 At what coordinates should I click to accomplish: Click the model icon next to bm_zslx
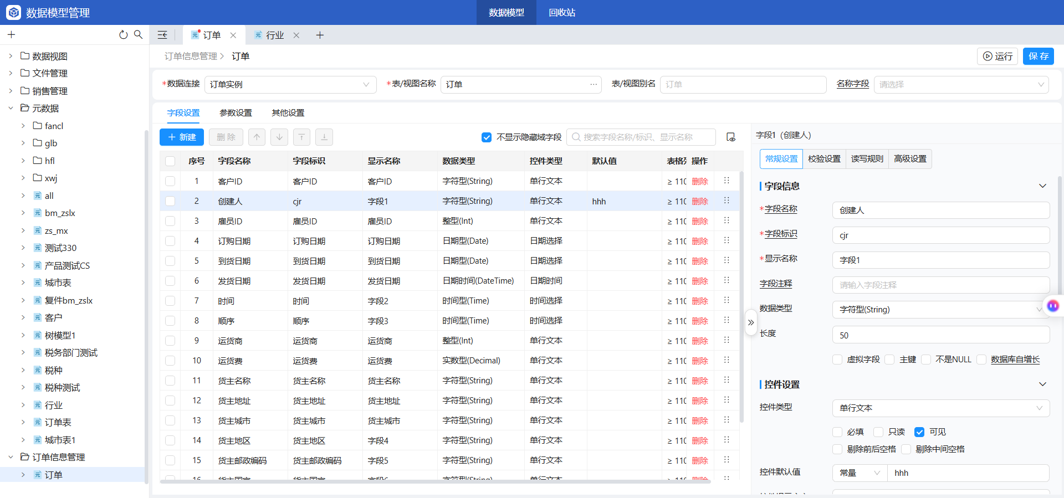tap(38, 213)
